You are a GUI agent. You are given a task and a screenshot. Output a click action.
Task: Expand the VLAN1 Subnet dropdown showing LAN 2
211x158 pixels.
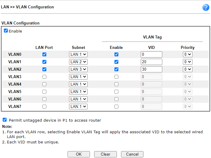[x=78, y=62]
